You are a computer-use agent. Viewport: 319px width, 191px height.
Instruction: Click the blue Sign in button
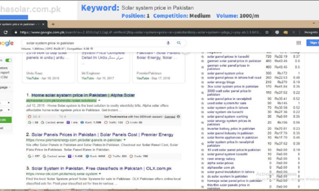(313, 43)
